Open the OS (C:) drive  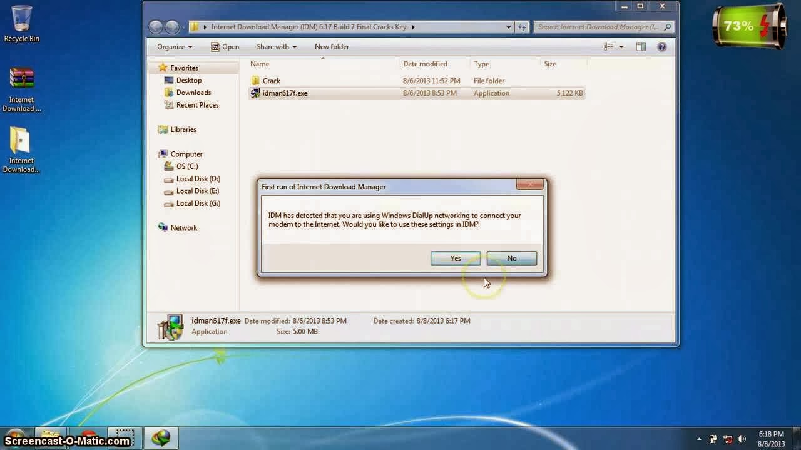[x=187, y=166]
